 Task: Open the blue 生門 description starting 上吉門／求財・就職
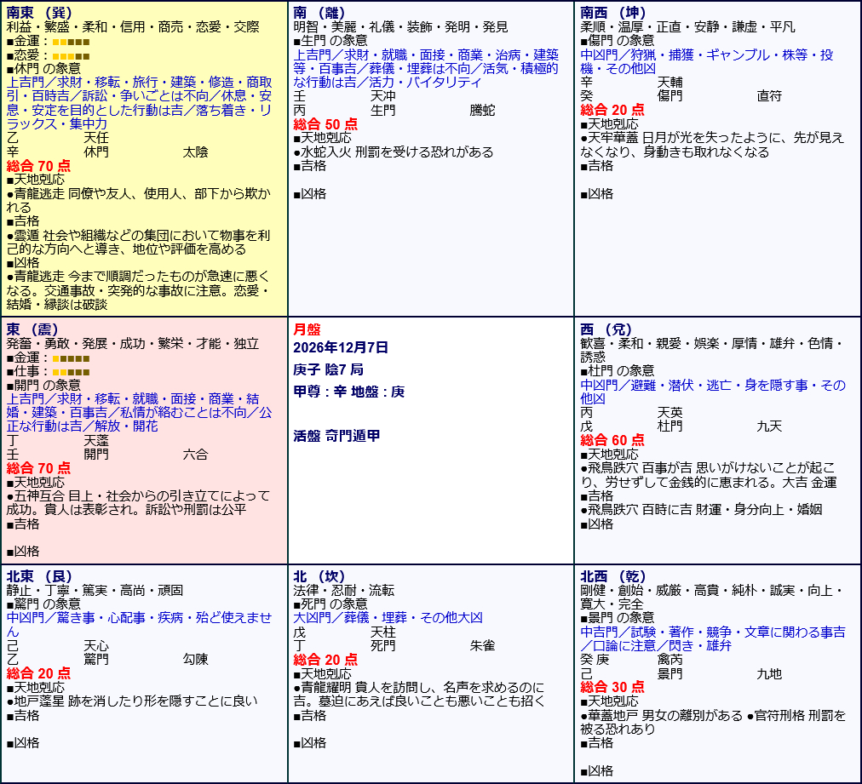pyautogui.click(x=426, y=68)
